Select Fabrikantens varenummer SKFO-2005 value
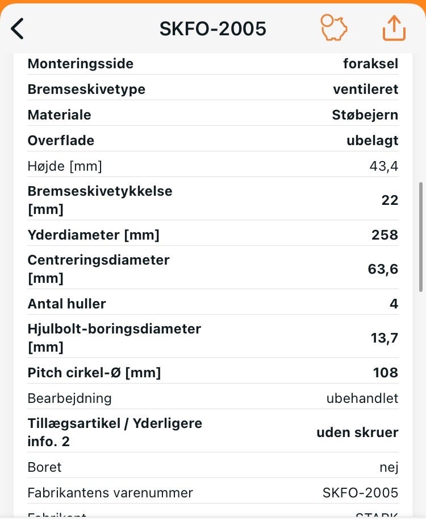This screenshot has width=426, height=519. point(360,493)
